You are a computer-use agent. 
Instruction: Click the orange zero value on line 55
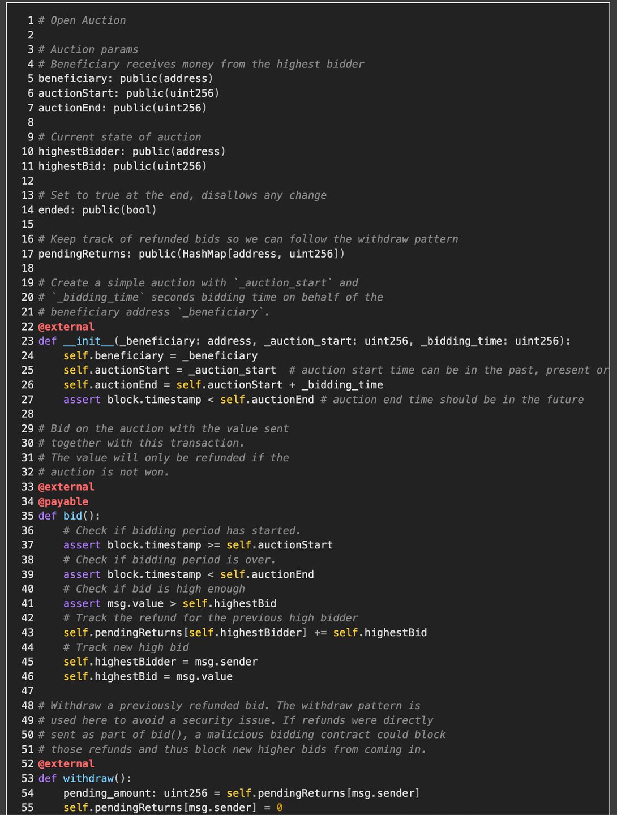(x=279, y=808)
